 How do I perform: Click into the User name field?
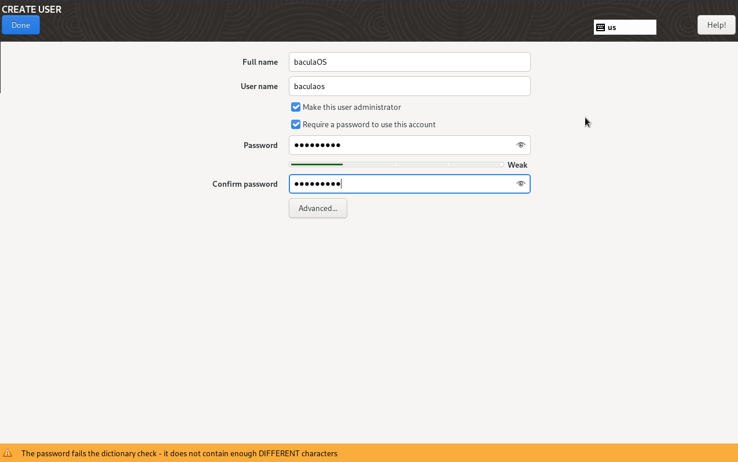point(409,86)
